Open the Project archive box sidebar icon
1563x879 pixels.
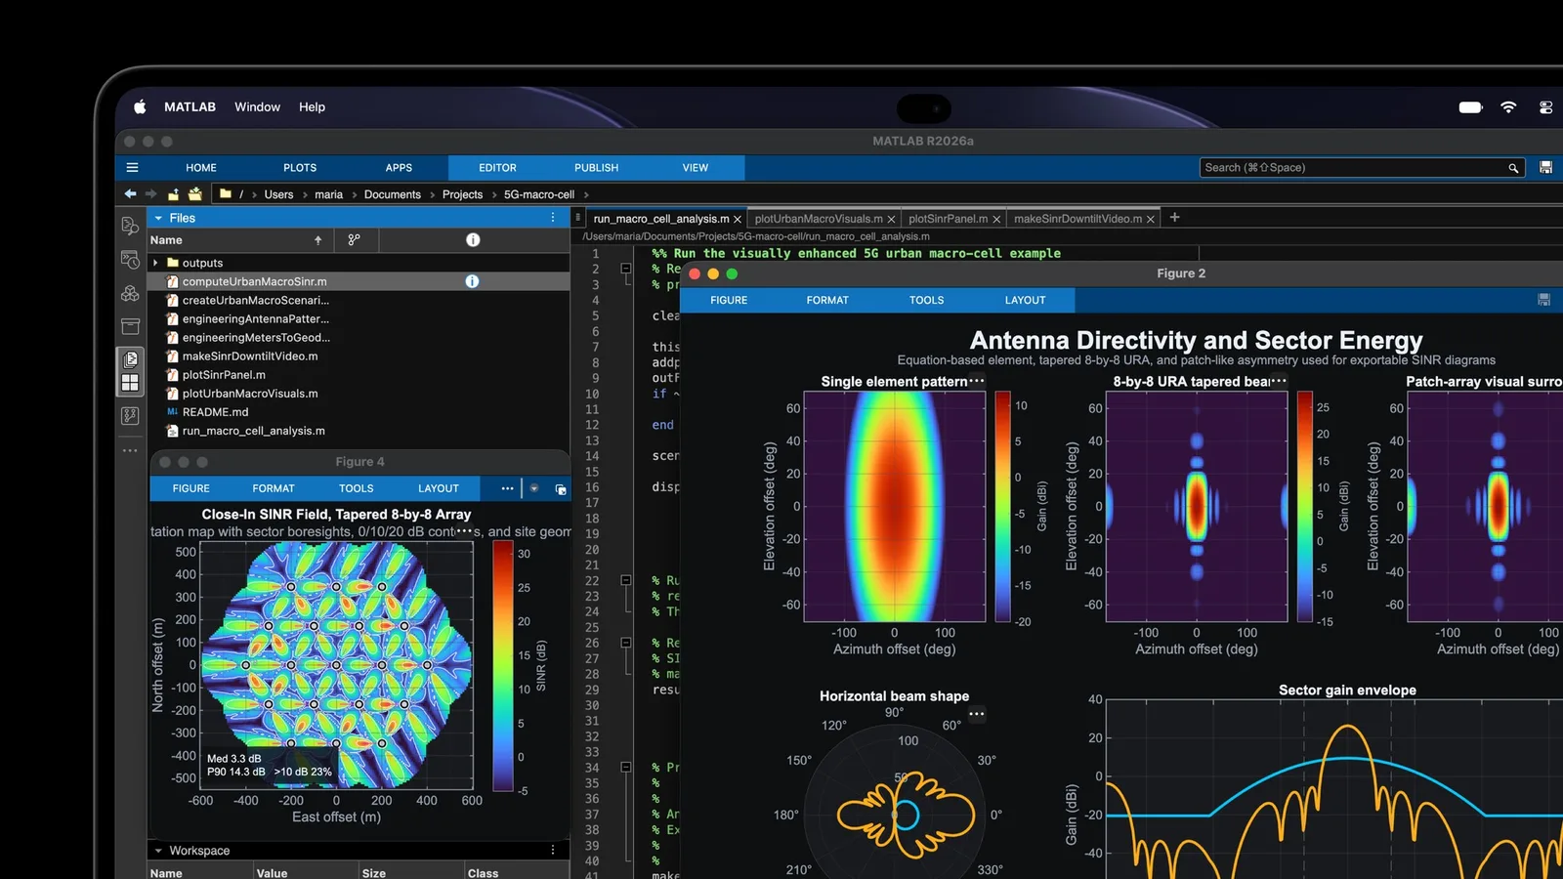coord(130,326)
